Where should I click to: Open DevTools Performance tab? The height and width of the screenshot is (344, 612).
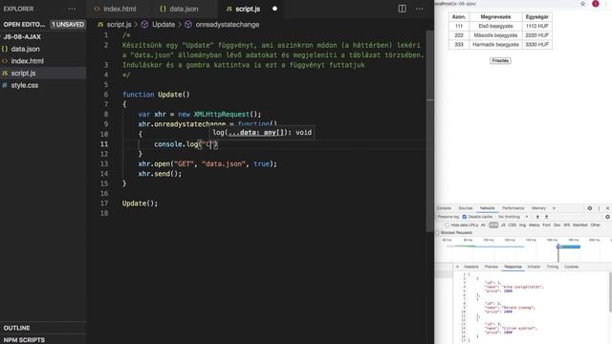pyautogui.click(x=513, y=208)
